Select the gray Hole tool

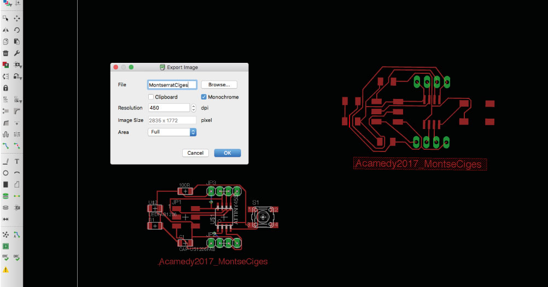pos(5,207)
